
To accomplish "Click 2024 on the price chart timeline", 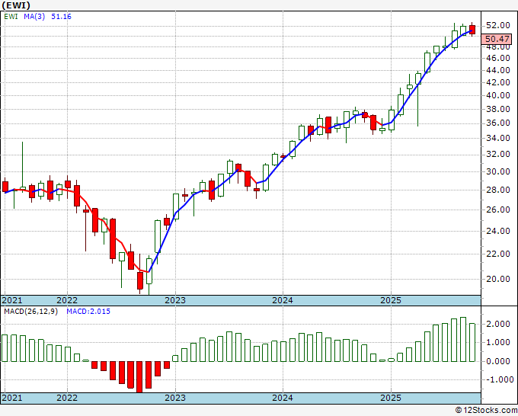I will tap(283, 300).
